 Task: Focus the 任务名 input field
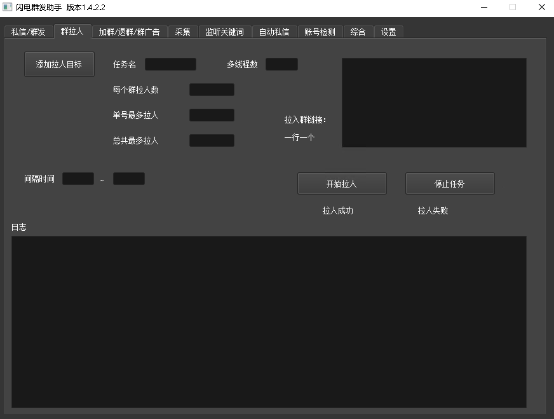tap(170, 64)
